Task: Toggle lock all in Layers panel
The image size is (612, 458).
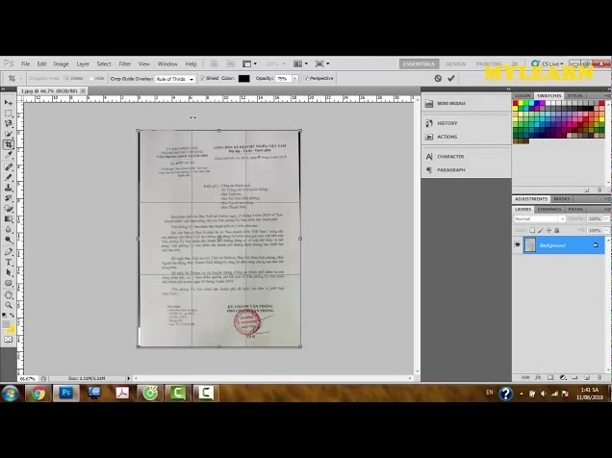Action: click(557, 231)
